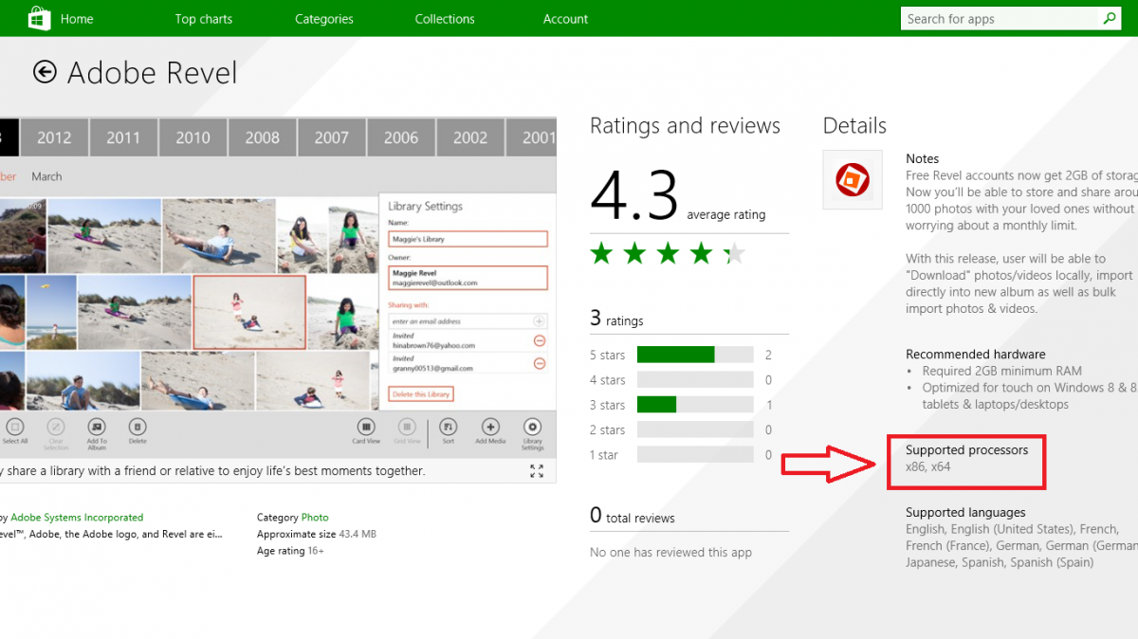Select the 2012 year tab

[x=54, y=137]
